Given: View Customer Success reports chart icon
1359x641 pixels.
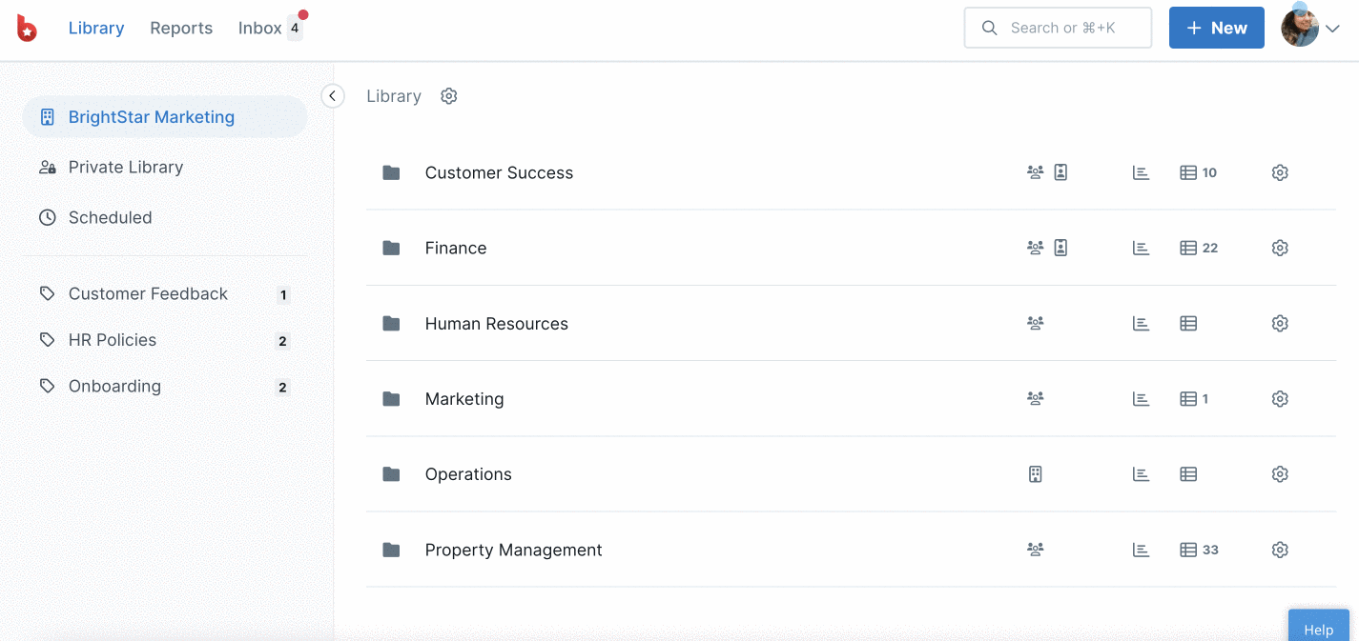Looking at the screenshot, I should coord(1141,172).
